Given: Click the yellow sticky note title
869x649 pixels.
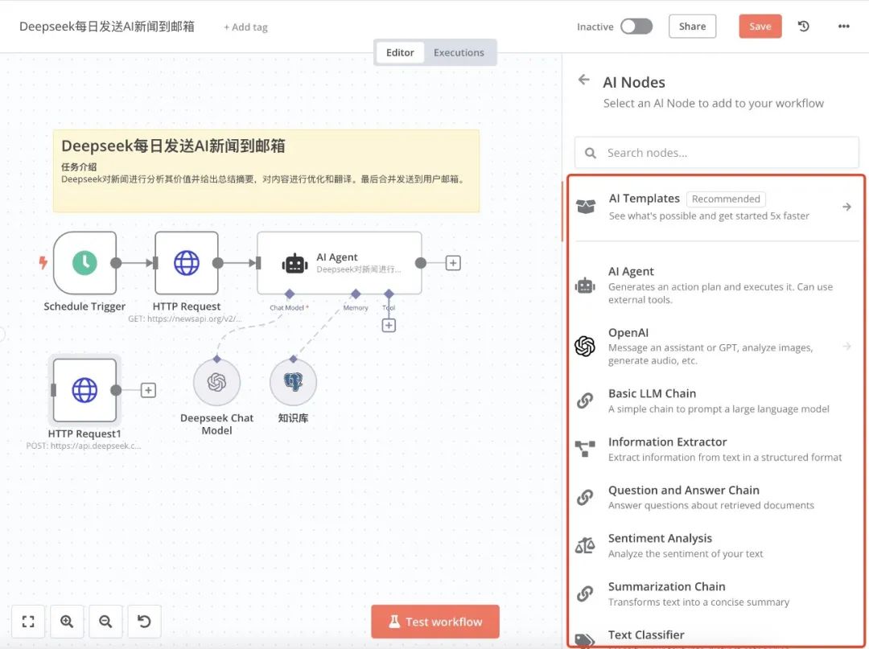Looking at the screenshot, I should coord(173,146).
